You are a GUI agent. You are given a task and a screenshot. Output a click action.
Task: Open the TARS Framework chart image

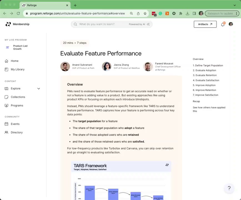pos(121,181)
